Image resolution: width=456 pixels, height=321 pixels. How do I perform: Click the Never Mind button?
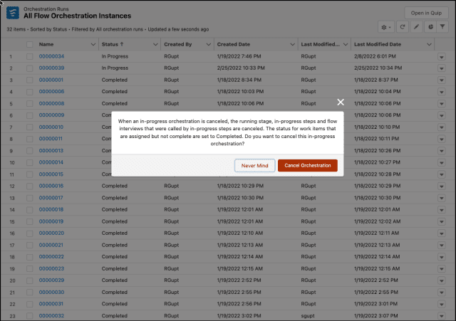[x=254, y=165]
